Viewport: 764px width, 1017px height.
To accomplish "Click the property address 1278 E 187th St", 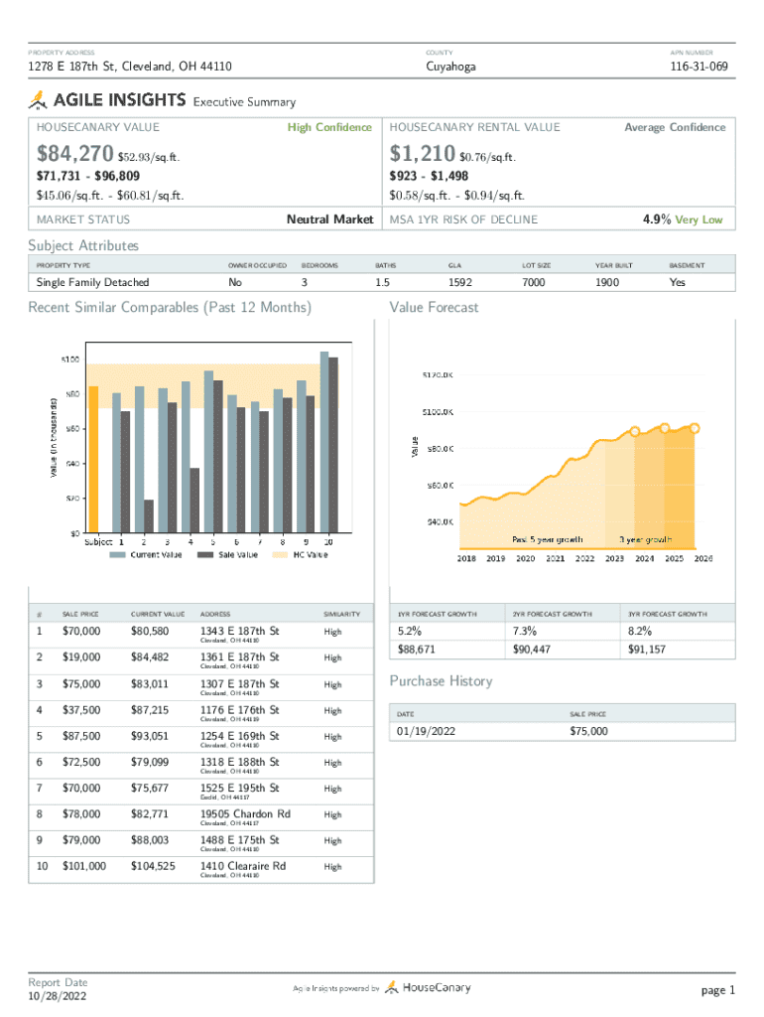I will (130, 67).
